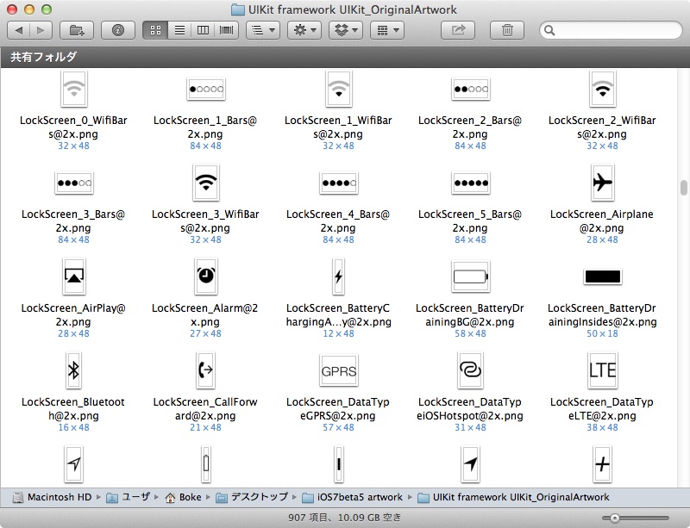The image size is (690, 528).
Task: Select the LockScreen_4_Bars@2x.png icon
Action: [x=338, y=183]
